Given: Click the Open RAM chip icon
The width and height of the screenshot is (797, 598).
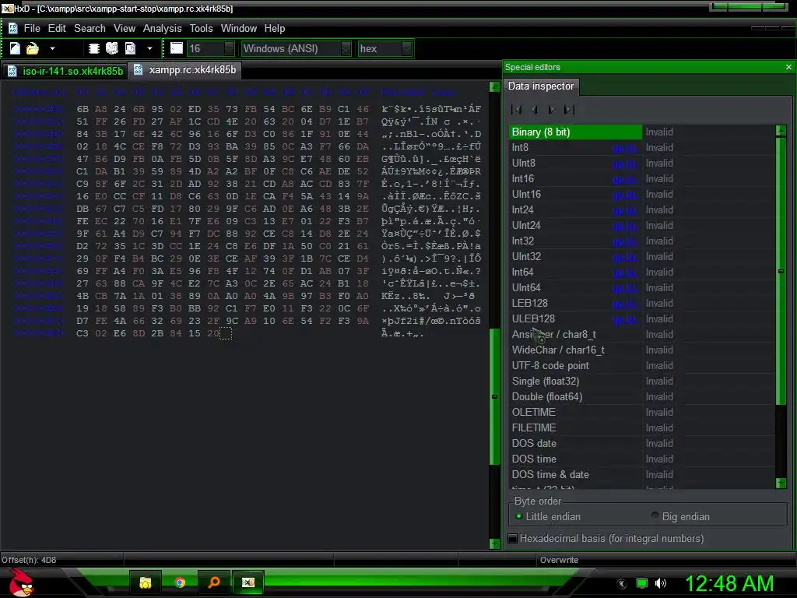Looking at the screenshot, I should click(x=93, y=48).
